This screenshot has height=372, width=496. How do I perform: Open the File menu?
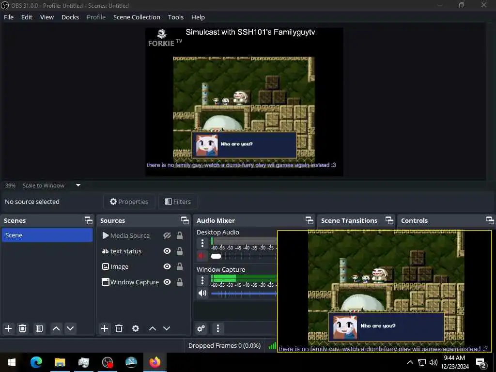point(9,17)
